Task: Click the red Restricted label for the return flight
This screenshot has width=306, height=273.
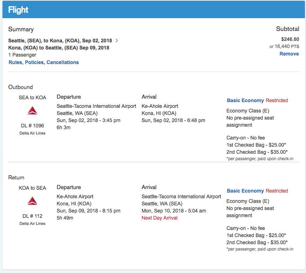Action: pyautogui.click(x=276, y=191)
